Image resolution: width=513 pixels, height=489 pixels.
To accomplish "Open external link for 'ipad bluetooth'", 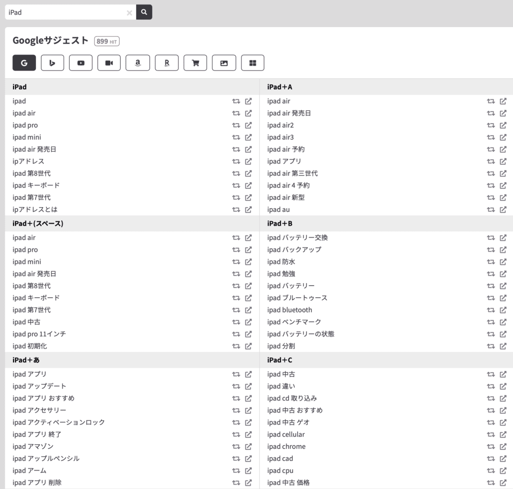I will point(503,310).
